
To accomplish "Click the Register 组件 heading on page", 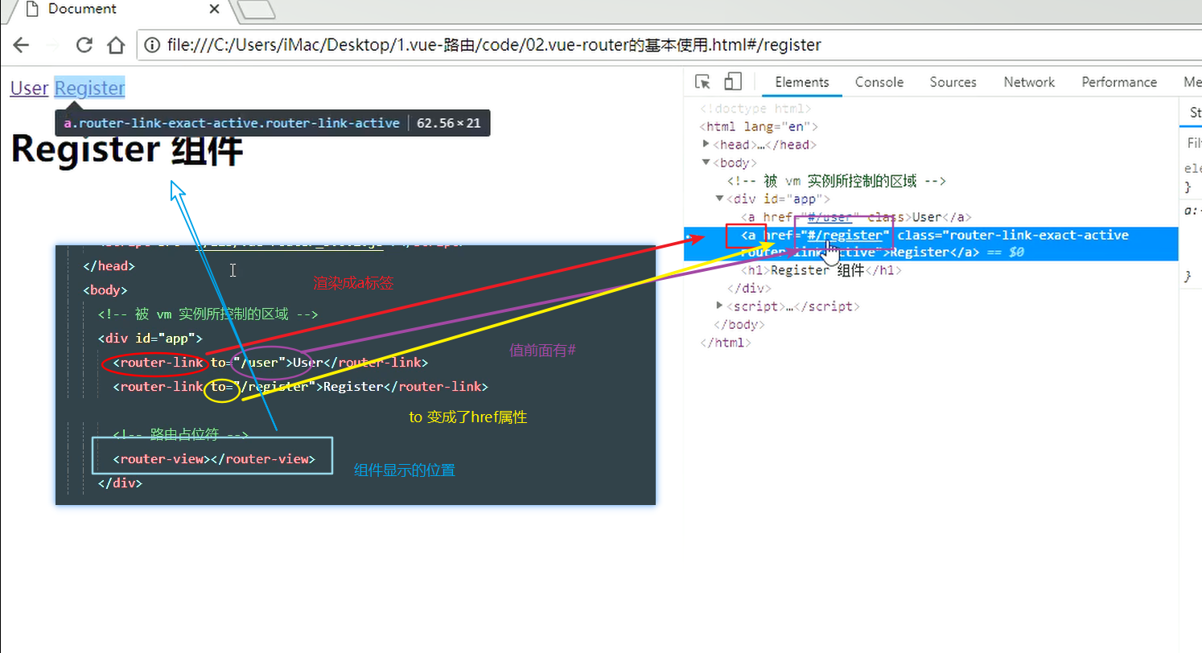I will 127,150.
